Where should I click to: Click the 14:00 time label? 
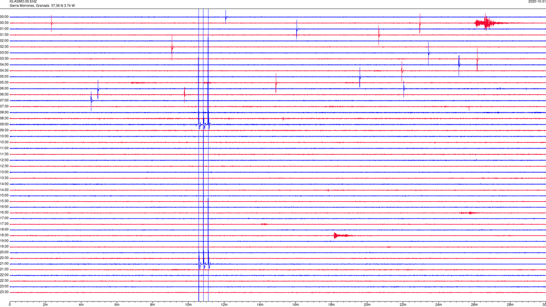(x=4, y=184)
